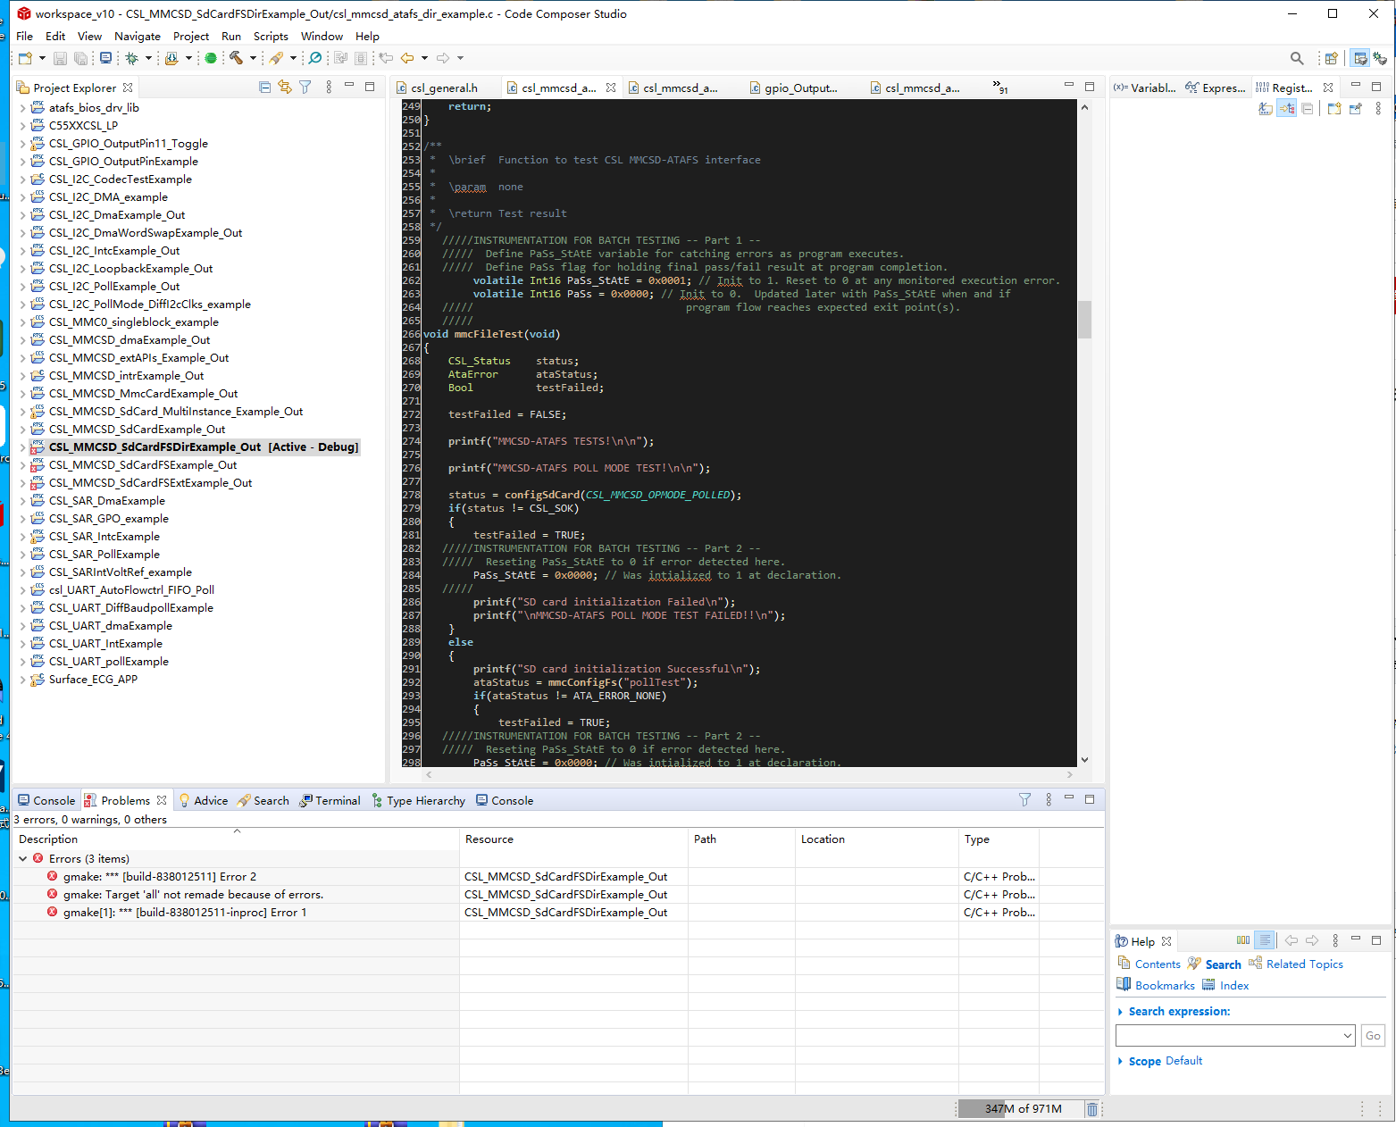
Task: Open the Search expression dropdown
Action: click(x=1347, y=1036)
